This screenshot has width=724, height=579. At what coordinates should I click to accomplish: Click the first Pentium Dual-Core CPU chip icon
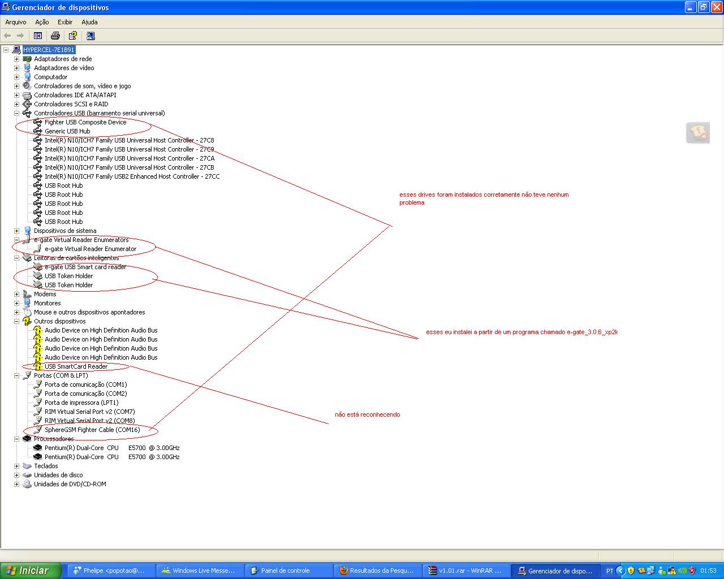point(38,448)
